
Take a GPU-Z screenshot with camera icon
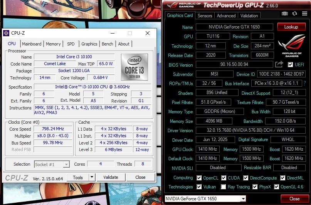point(285,13)
